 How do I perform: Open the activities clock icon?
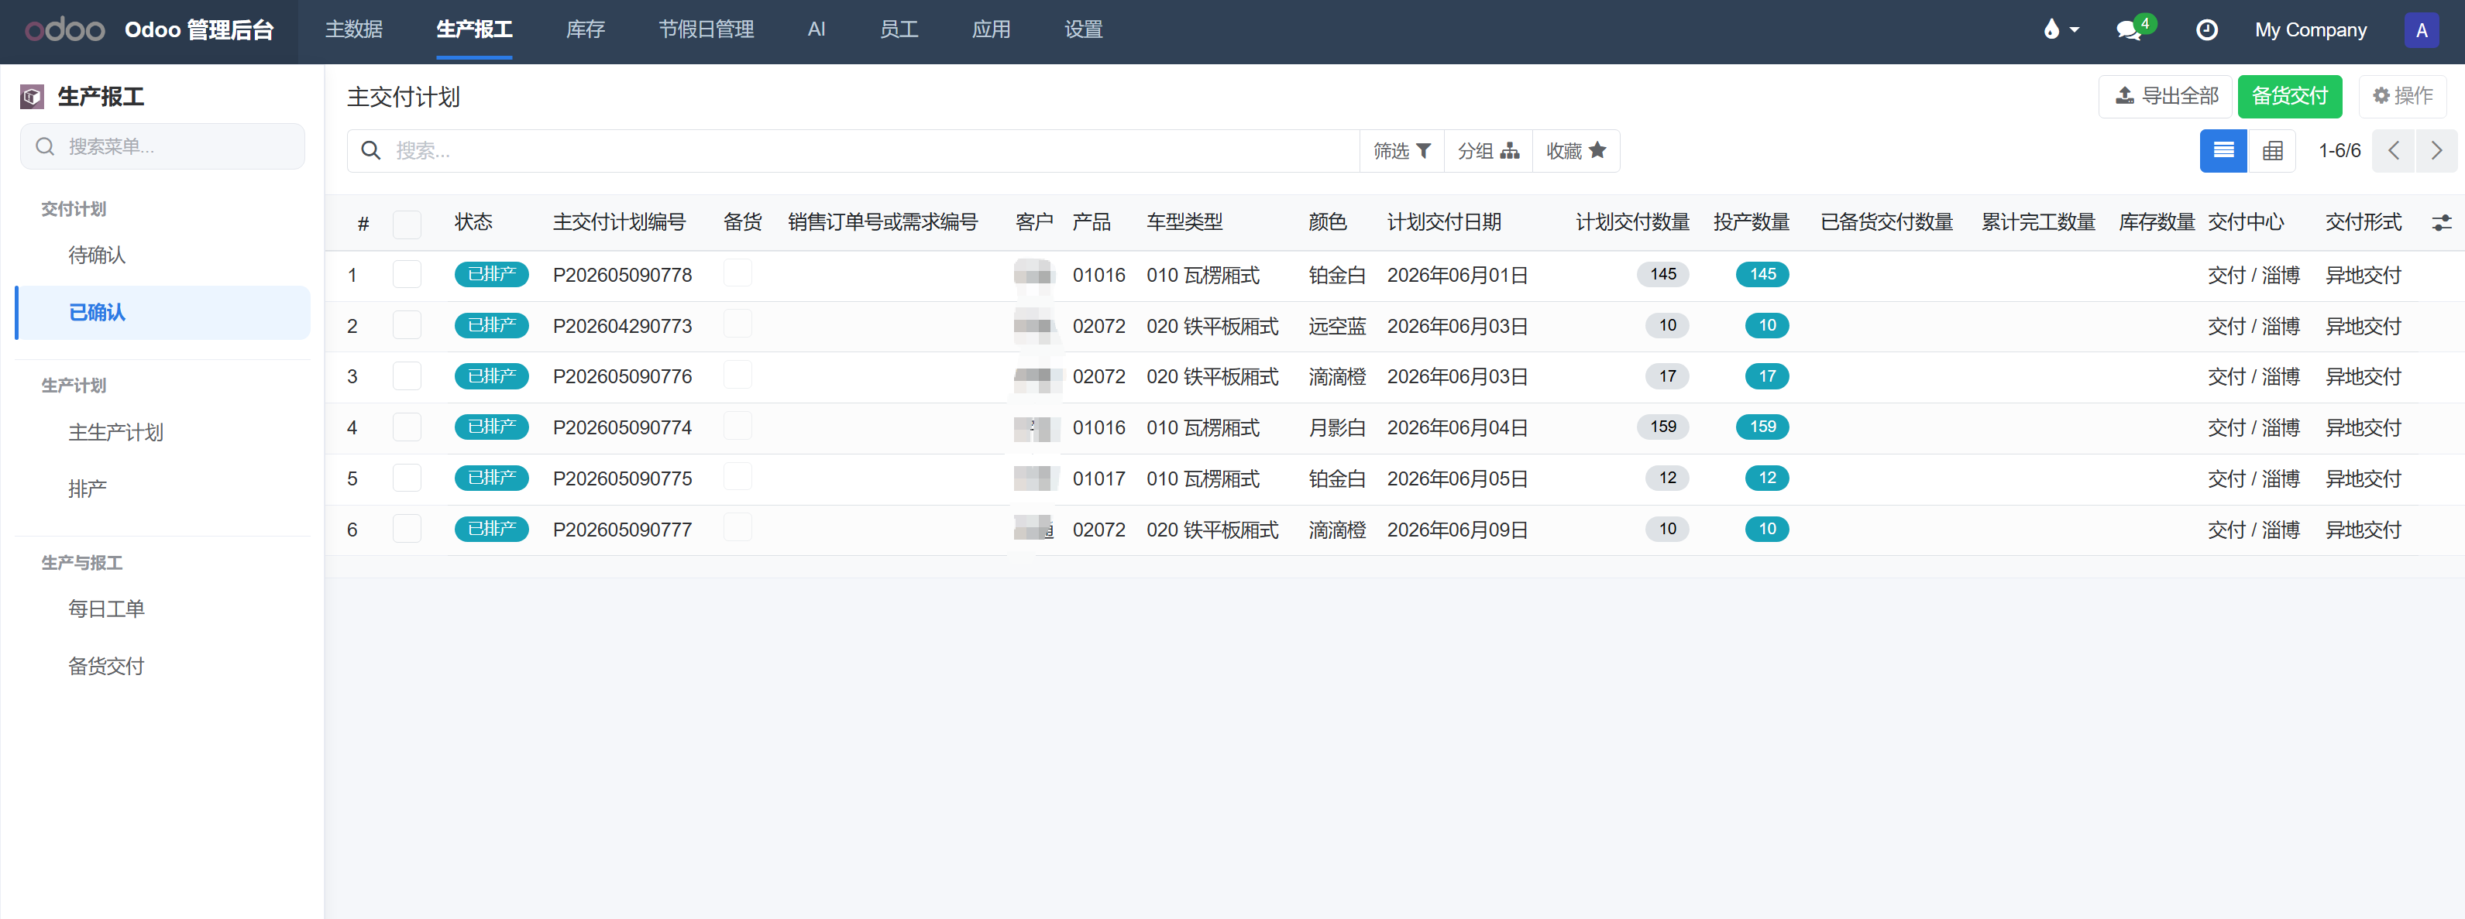[x=2205, y=29]
